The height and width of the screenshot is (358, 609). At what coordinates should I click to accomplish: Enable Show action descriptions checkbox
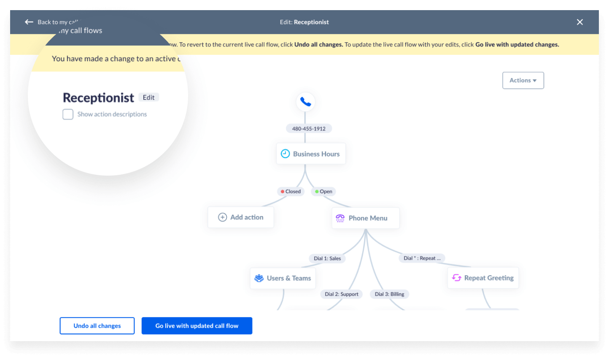click(68, 114)
